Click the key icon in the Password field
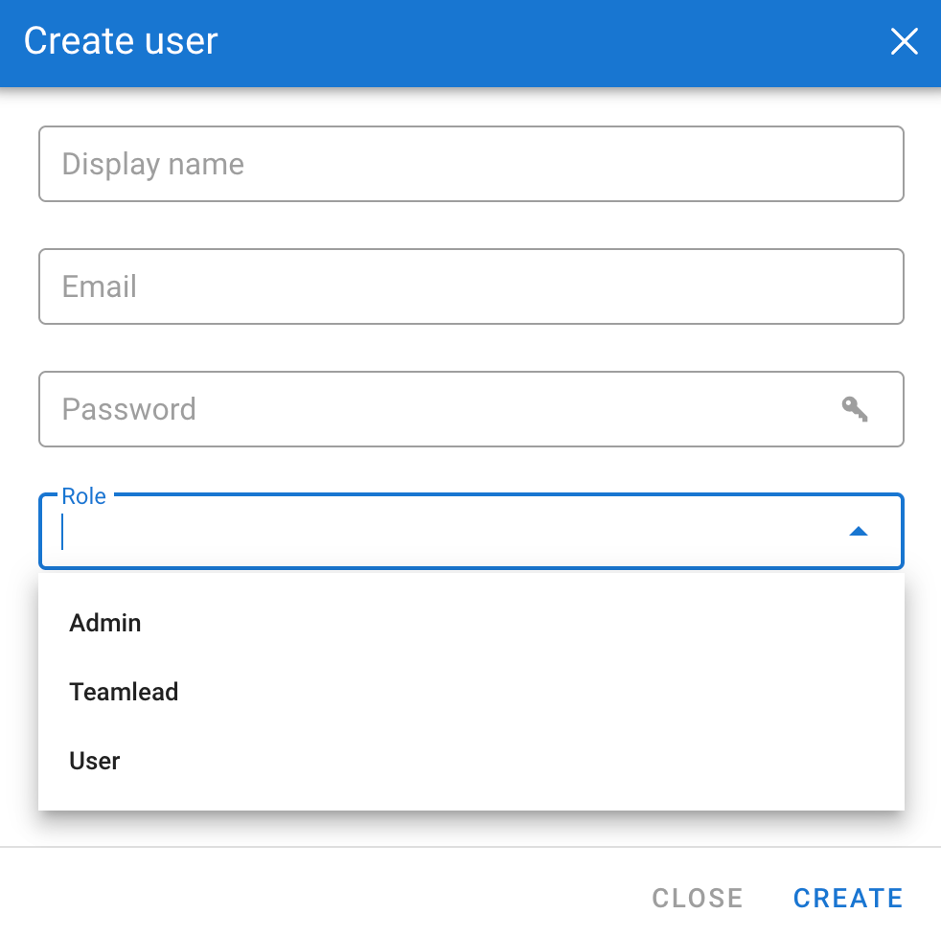941x937 pixels. coord(855,409)
